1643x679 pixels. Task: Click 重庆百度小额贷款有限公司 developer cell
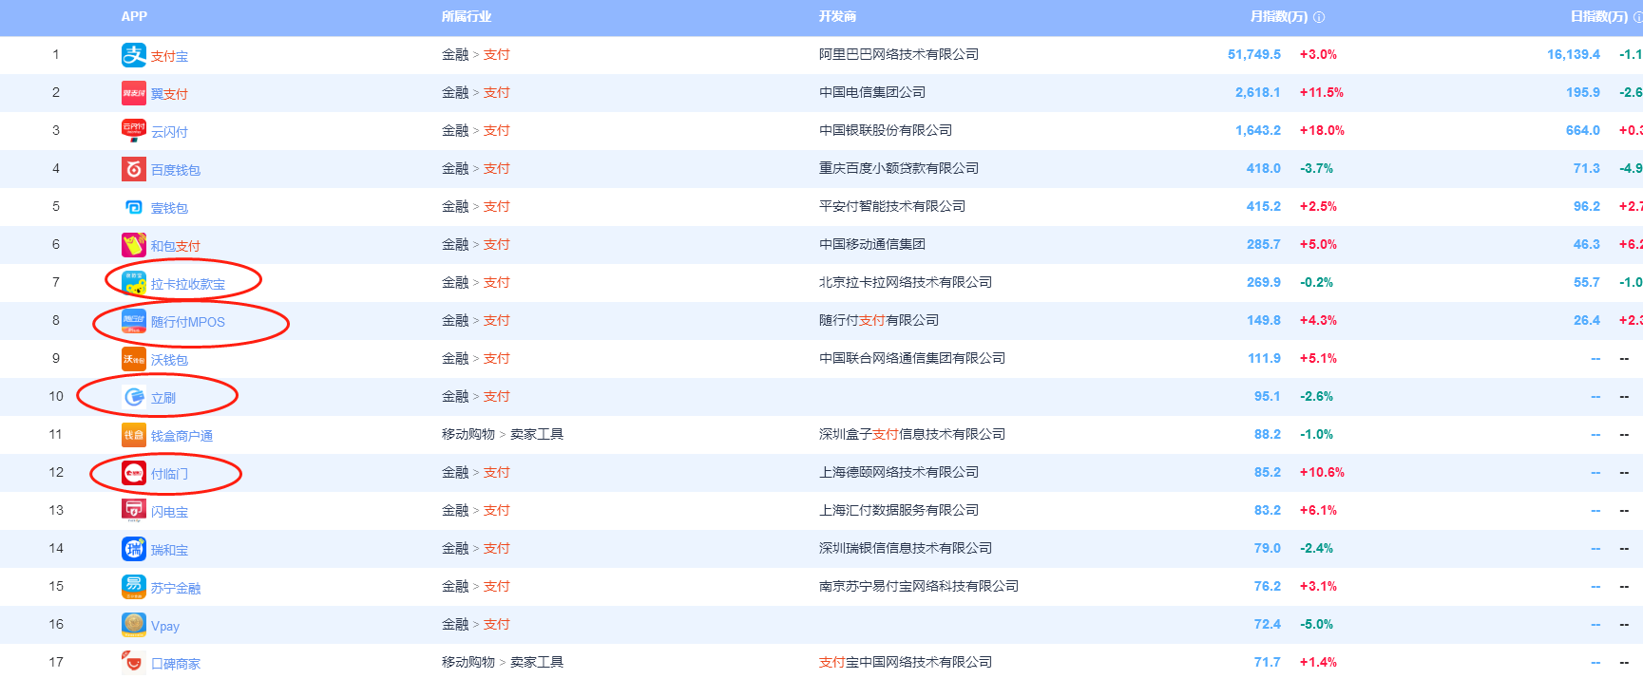[x=899, y=168]
